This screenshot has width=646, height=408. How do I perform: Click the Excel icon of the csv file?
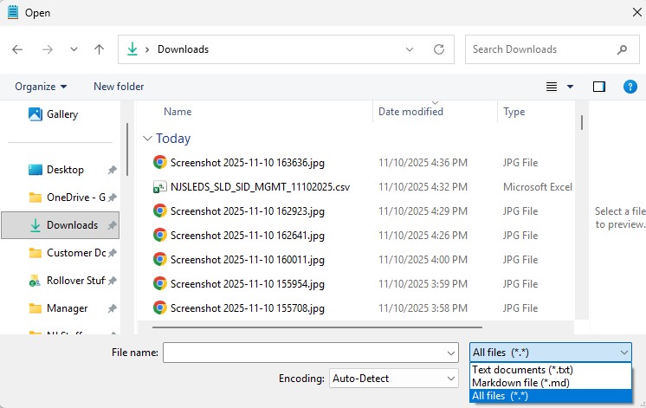click(160, 187)
